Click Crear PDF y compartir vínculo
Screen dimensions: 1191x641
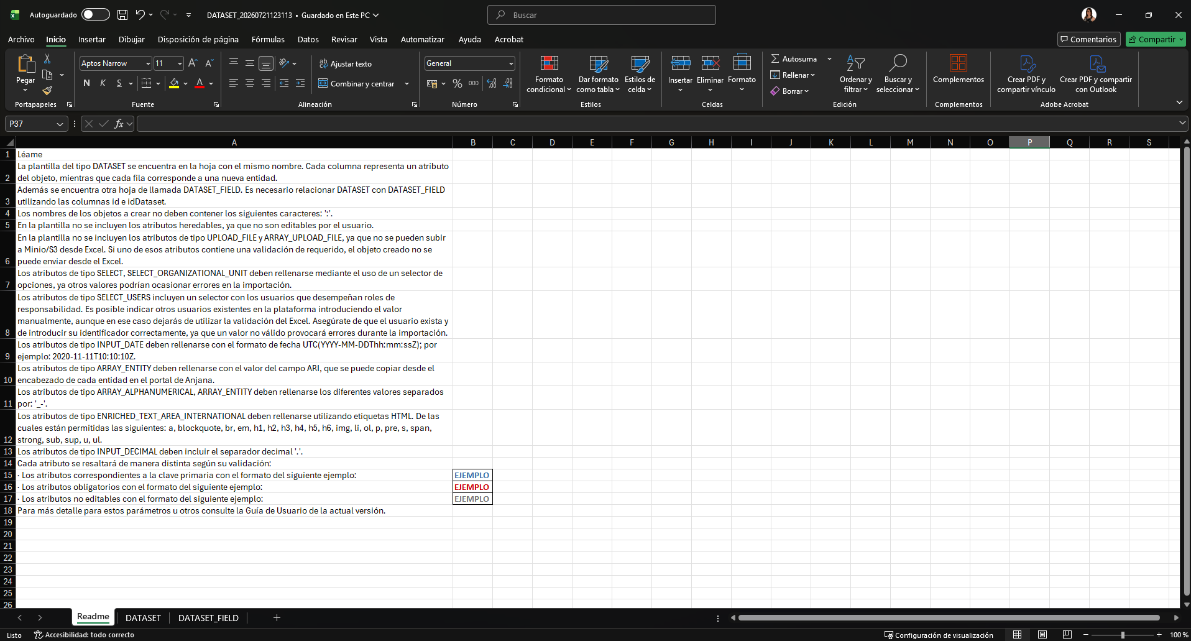tap(1026, 73)
